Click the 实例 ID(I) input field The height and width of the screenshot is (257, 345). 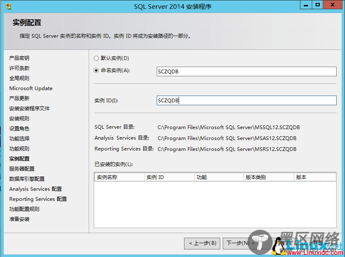tap(246, 100)
